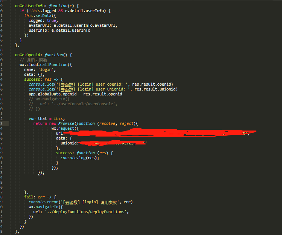Click commented '// wx.navigateTo({' line

(x=49, y=99)
